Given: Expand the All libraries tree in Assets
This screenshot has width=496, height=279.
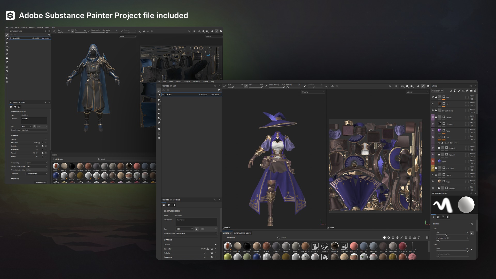Looking at the screenshot, I should pyautogui.click(x=225, y=238).
